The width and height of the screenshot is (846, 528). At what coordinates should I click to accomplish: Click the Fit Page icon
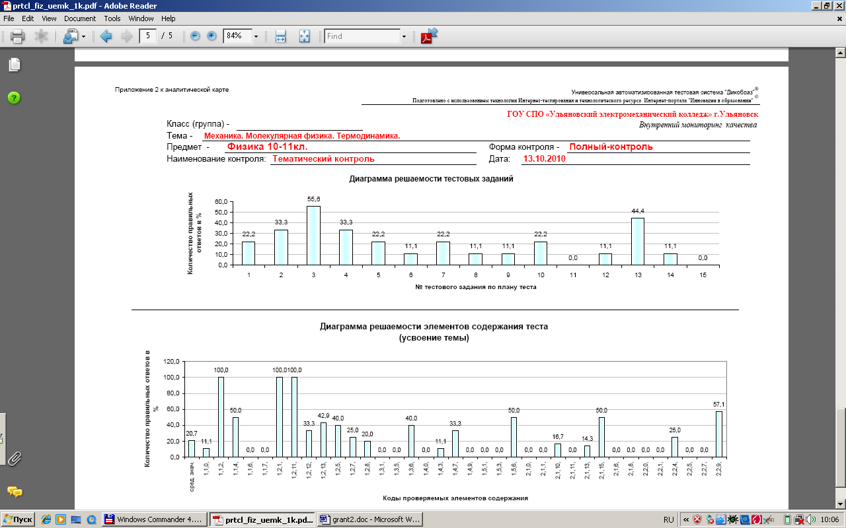304,36
